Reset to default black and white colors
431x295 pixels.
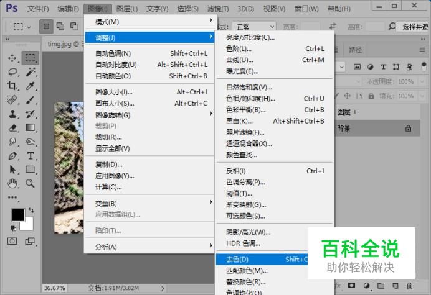(13, 228)
